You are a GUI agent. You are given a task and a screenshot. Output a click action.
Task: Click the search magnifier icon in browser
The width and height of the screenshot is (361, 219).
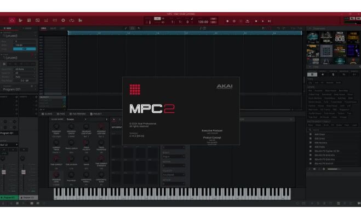pos(310,130)
